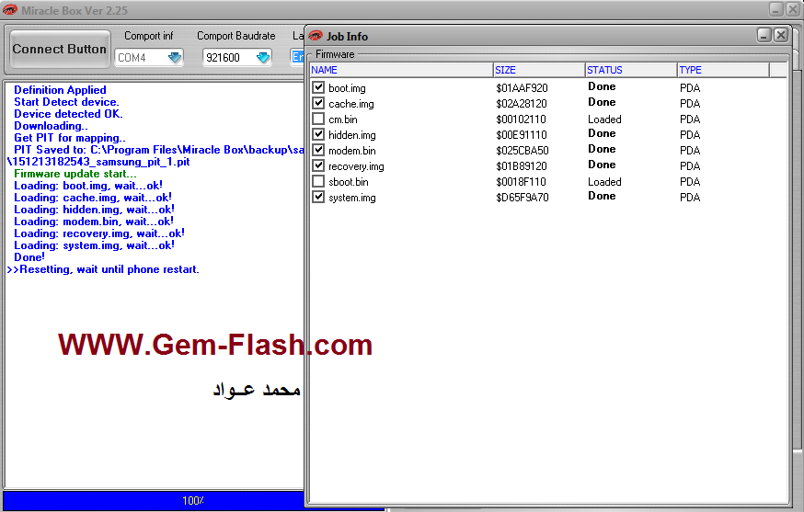
Task: Click the Job Info title bar logo icon
Action: (316, 35)
